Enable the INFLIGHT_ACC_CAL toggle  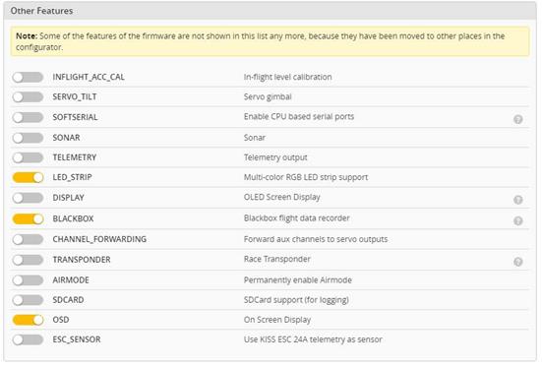[28, 77]
